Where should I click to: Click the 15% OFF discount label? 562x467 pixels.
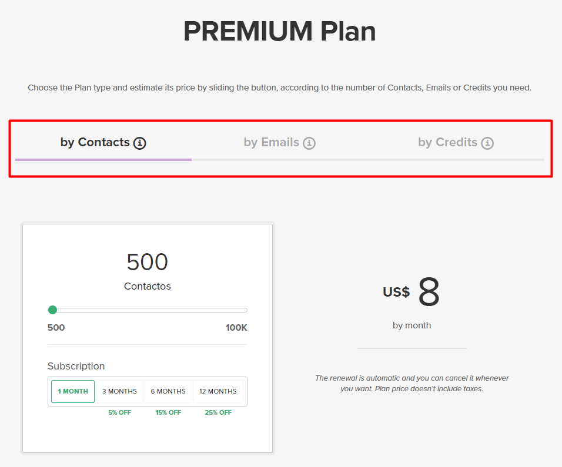pos(168,412)
